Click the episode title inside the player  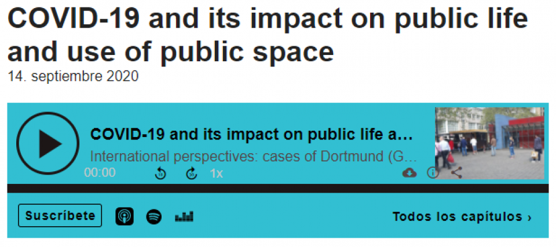point(252,135)
